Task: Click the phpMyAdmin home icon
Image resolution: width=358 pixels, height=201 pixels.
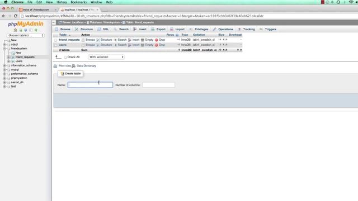Action: tap(15, 30)
